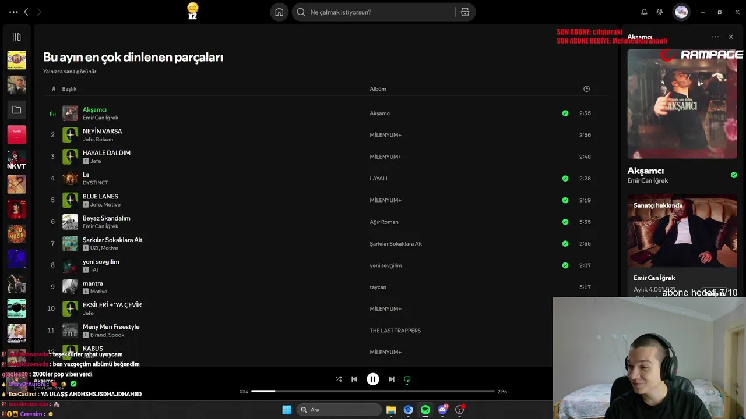
Task: Open the Friend Activity icon
Action: pos(660,12)
